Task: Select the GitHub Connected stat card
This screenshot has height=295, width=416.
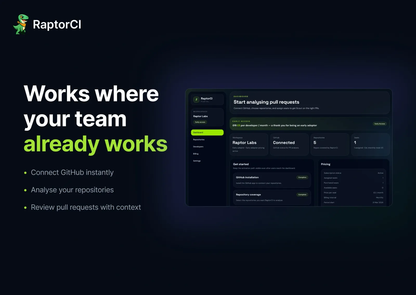Action: (x=289, y=144)
